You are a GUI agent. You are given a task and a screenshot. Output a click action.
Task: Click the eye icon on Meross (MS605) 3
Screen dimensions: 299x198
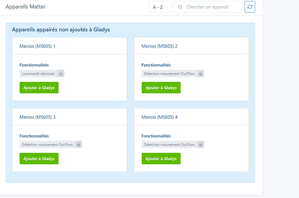(78, 145)
